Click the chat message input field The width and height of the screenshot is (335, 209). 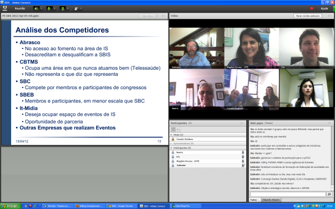coord(288,194)
